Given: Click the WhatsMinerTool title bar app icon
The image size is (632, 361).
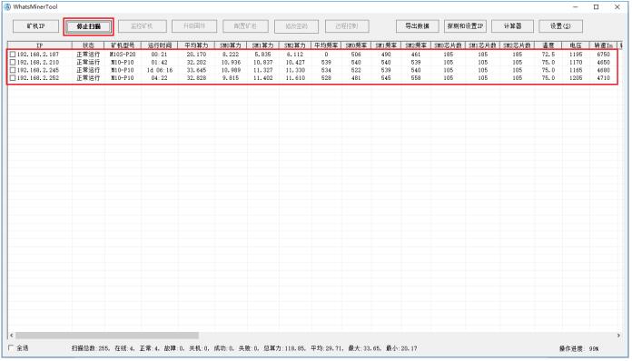Looking at the screenshot, I should point(7,7).
